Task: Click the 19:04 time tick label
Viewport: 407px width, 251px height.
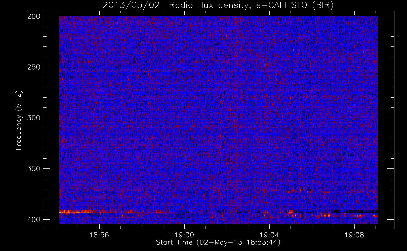Action: [269, 235]
